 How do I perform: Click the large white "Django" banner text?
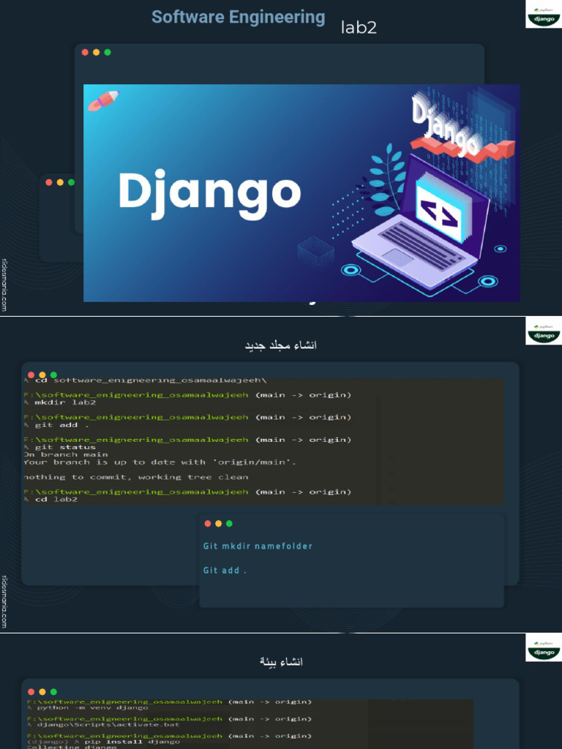(x=210, y=195)
